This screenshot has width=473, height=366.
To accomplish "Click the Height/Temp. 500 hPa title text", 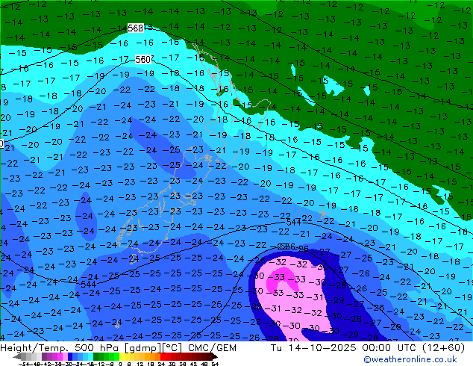I will 60,348.
